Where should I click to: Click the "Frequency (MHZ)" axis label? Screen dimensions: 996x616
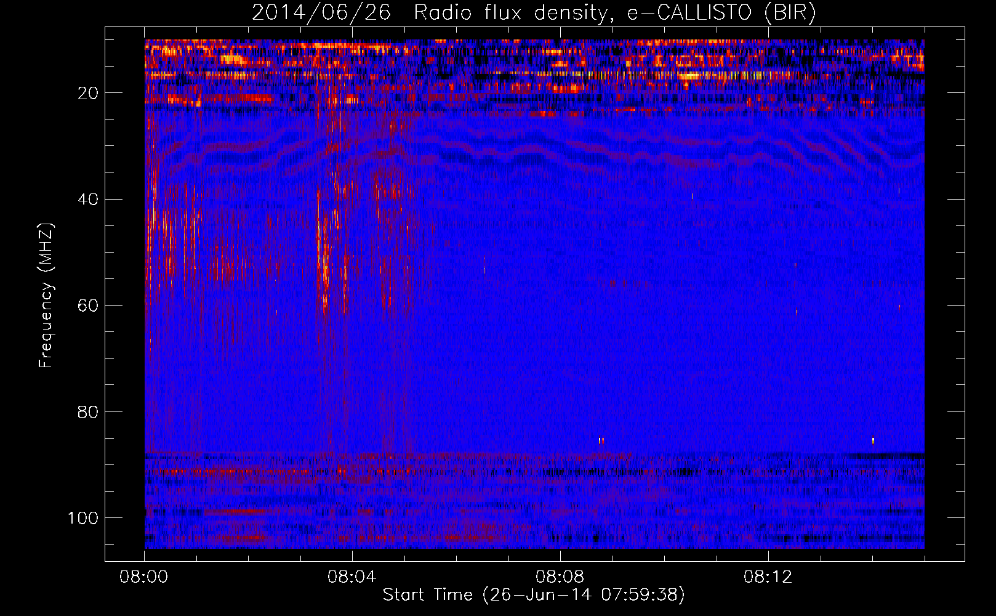click(46, 296)
